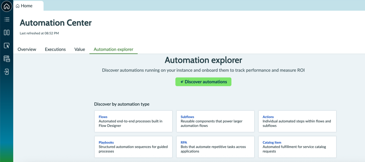Click "Structured automation sequences for guided" text
Image resolution: width=365 pixels, height=162 pixels.
[x=133, y=147]
